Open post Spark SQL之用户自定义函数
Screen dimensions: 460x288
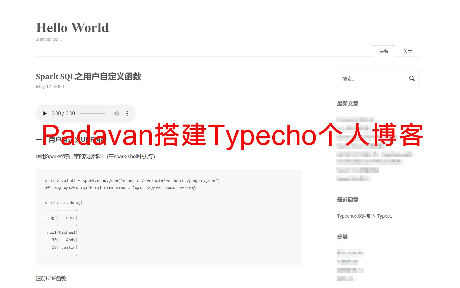(x=89, y=77)
